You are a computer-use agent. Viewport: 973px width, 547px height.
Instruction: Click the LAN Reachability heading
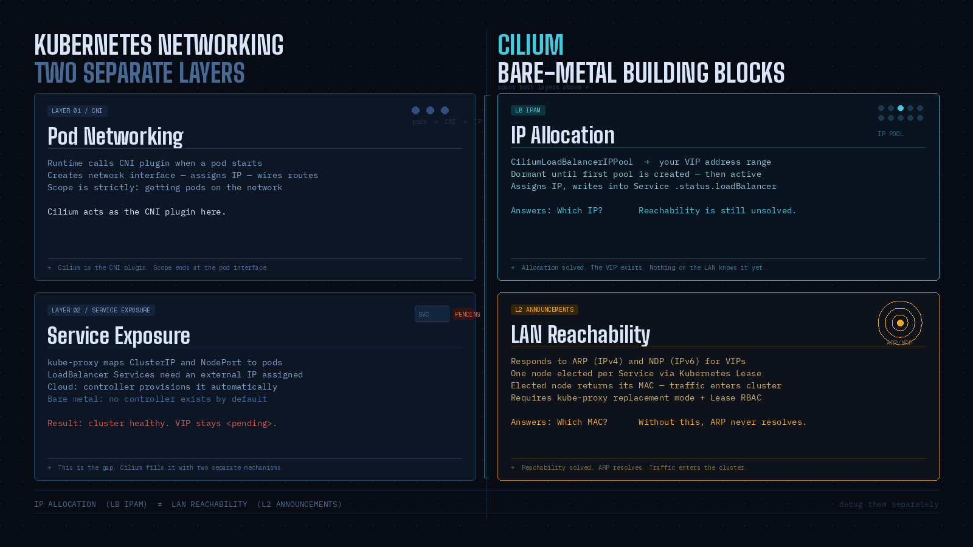[x=580, y=334]
